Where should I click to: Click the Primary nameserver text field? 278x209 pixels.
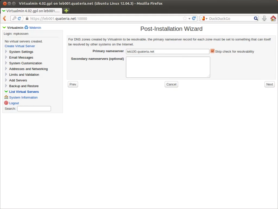click(x=168, y=52)
